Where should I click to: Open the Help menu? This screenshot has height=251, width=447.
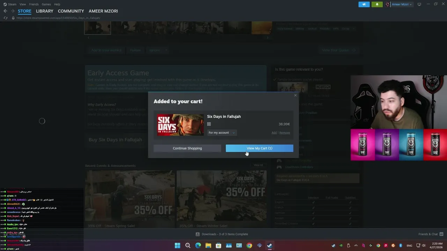coord(57,4)
